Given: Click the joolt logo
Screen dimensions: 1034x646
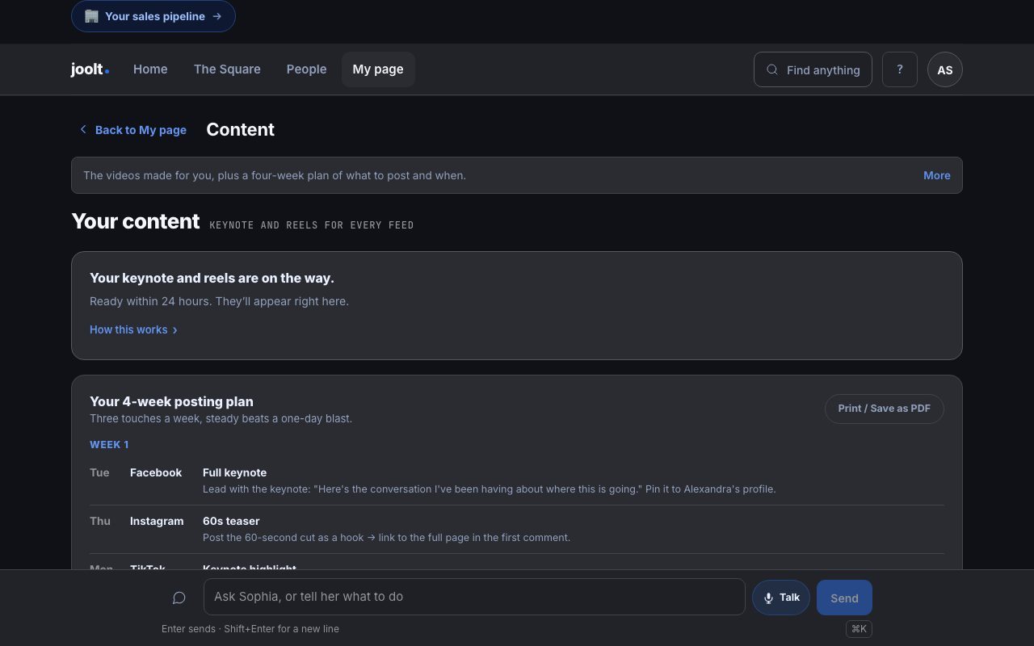Looking at the screenshot, I should (x=90, y=69).
